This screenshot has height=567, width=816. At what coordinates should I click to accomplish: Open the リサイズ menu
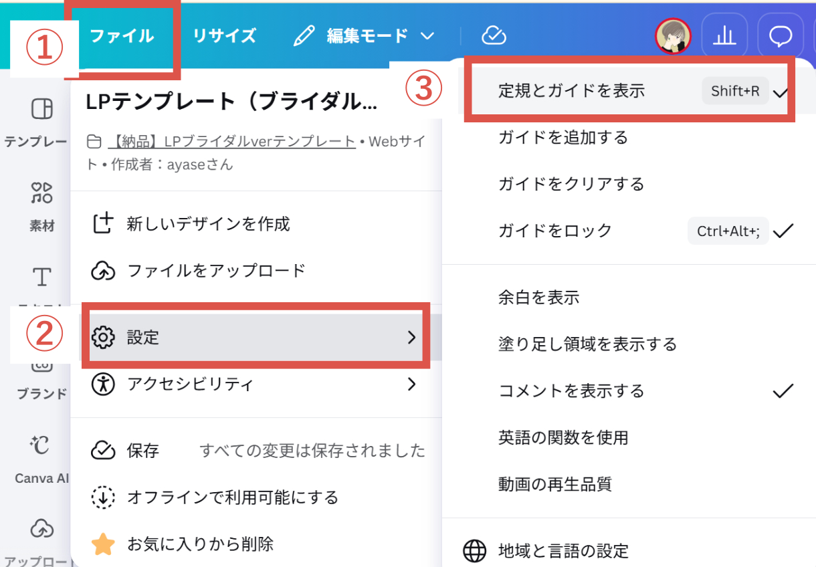(x=224, y=35)
